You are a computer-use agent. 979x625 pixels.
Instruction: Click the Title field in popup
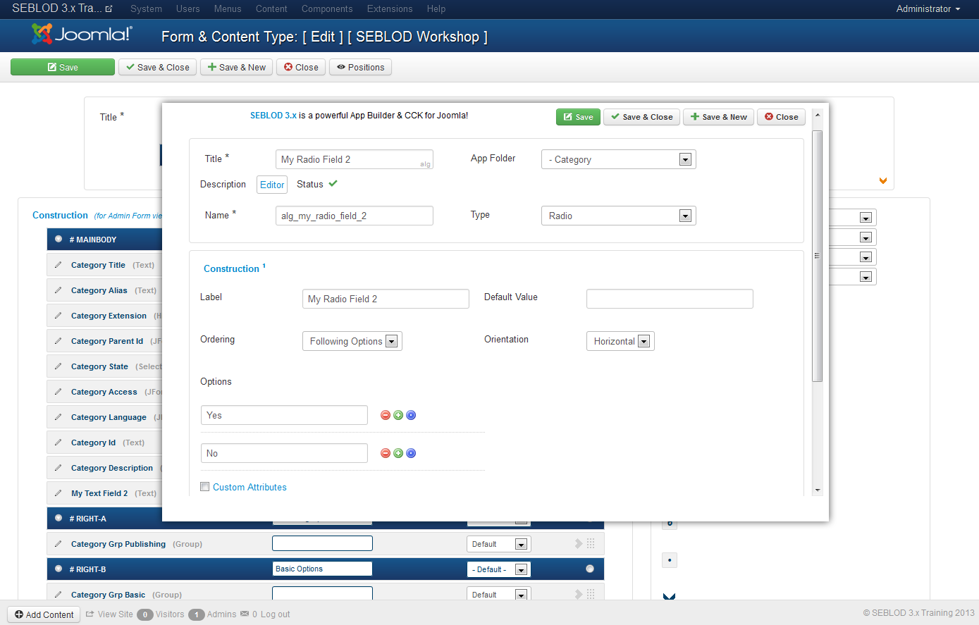pos(354,159)
